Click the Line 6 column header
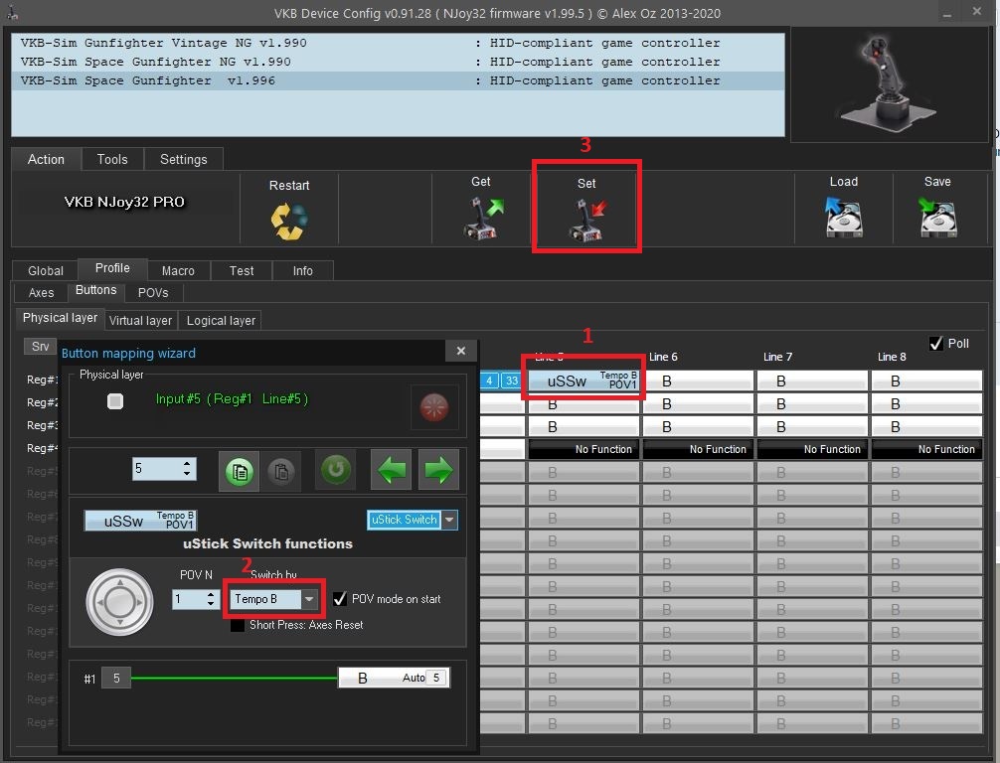 pyautogui.click(x=663, y=357)
